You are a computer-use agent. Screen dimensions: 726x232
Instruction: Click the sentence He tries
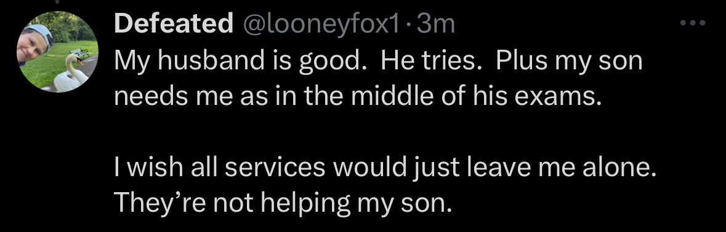(x=434, y=60)
